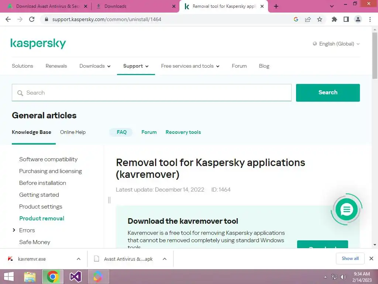This screenshot has width=378, height=284.
Task: Click the scrollbar down arrow
Action: (375, 245)
